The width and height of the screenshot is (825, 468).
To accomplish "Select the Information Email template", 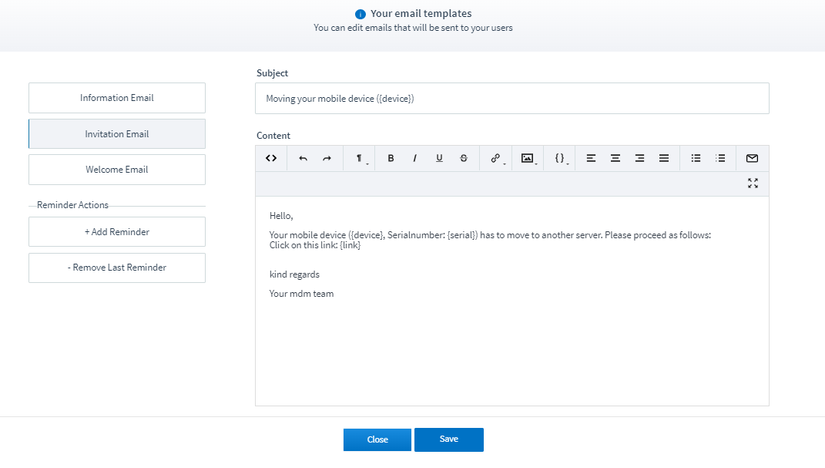I will click(x=117, y=98).
